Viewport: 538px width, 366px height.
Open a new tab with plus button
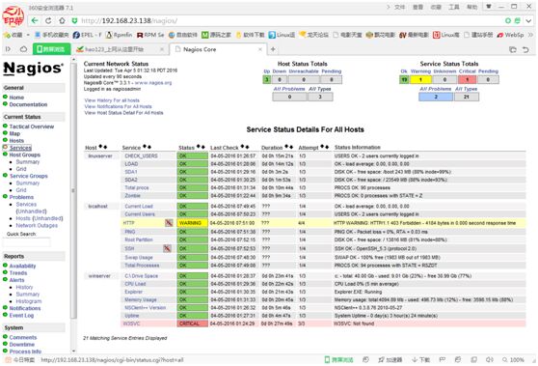click(273, 49)
